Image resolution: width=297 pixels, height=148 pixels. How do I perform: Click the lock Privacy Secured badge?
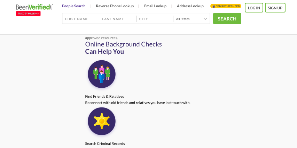226,6
